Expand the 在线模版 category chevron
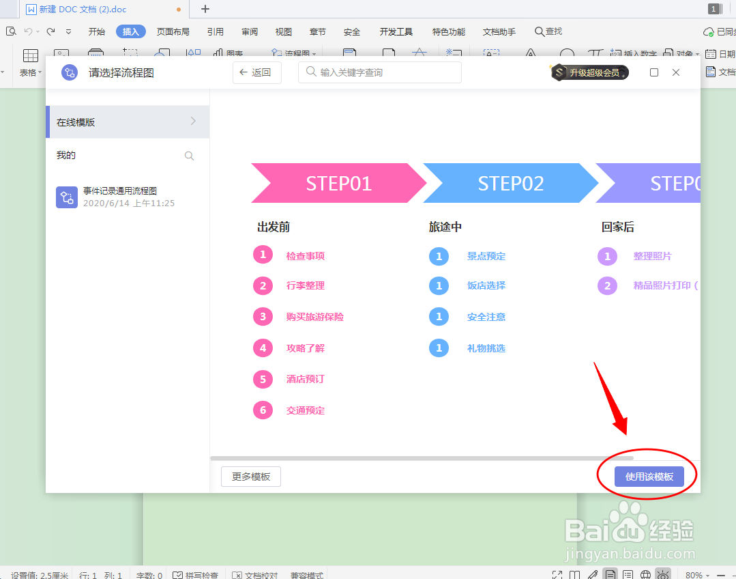The height and width of the screenshot is (579, 736). (193, 122)
